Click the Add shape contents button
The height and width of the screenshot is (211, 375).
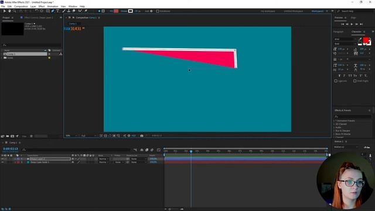(151, 11)
